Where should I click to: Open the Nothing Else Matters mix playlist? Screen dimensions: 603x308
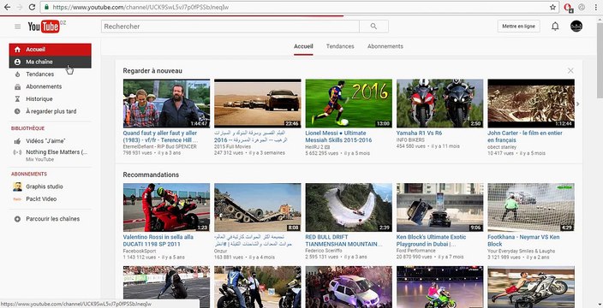(x=57, y=152)
